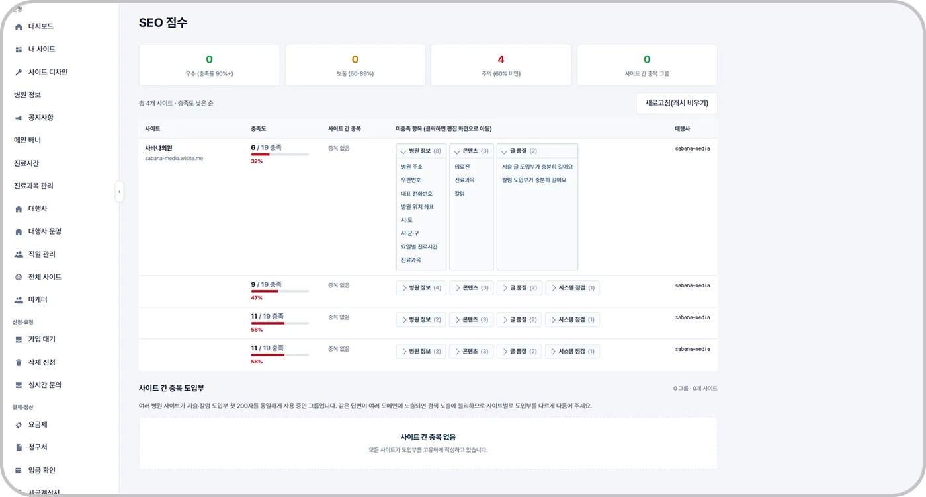Click the 새로고침(캐시 비우기) button

(x=677, y=103)
